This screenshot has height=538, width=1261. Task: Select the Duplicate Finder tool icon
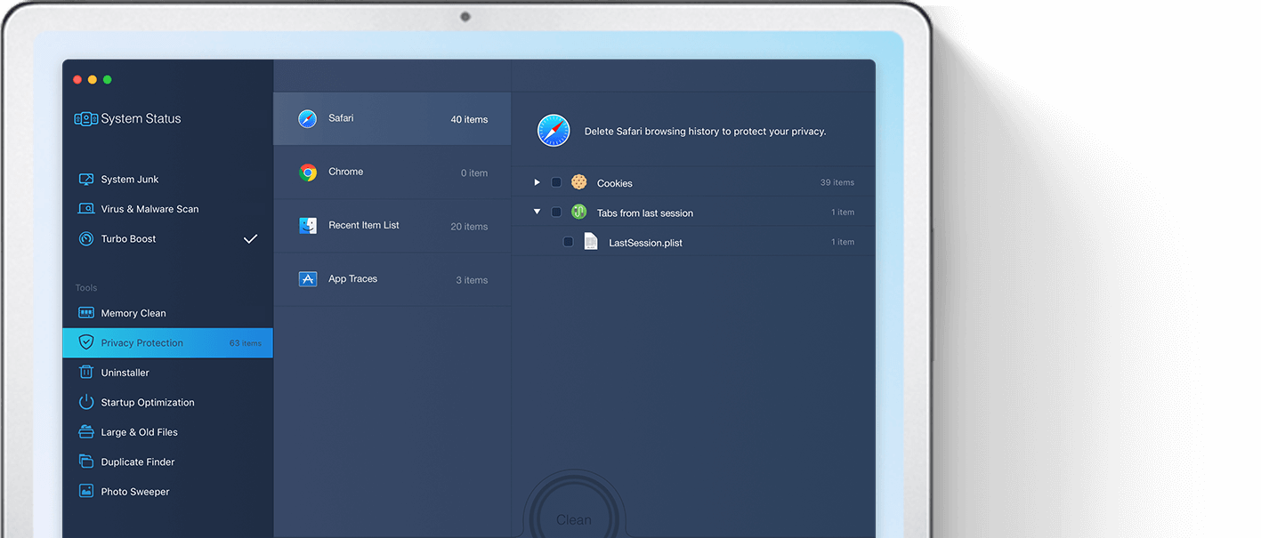click(x=85, y=461)
